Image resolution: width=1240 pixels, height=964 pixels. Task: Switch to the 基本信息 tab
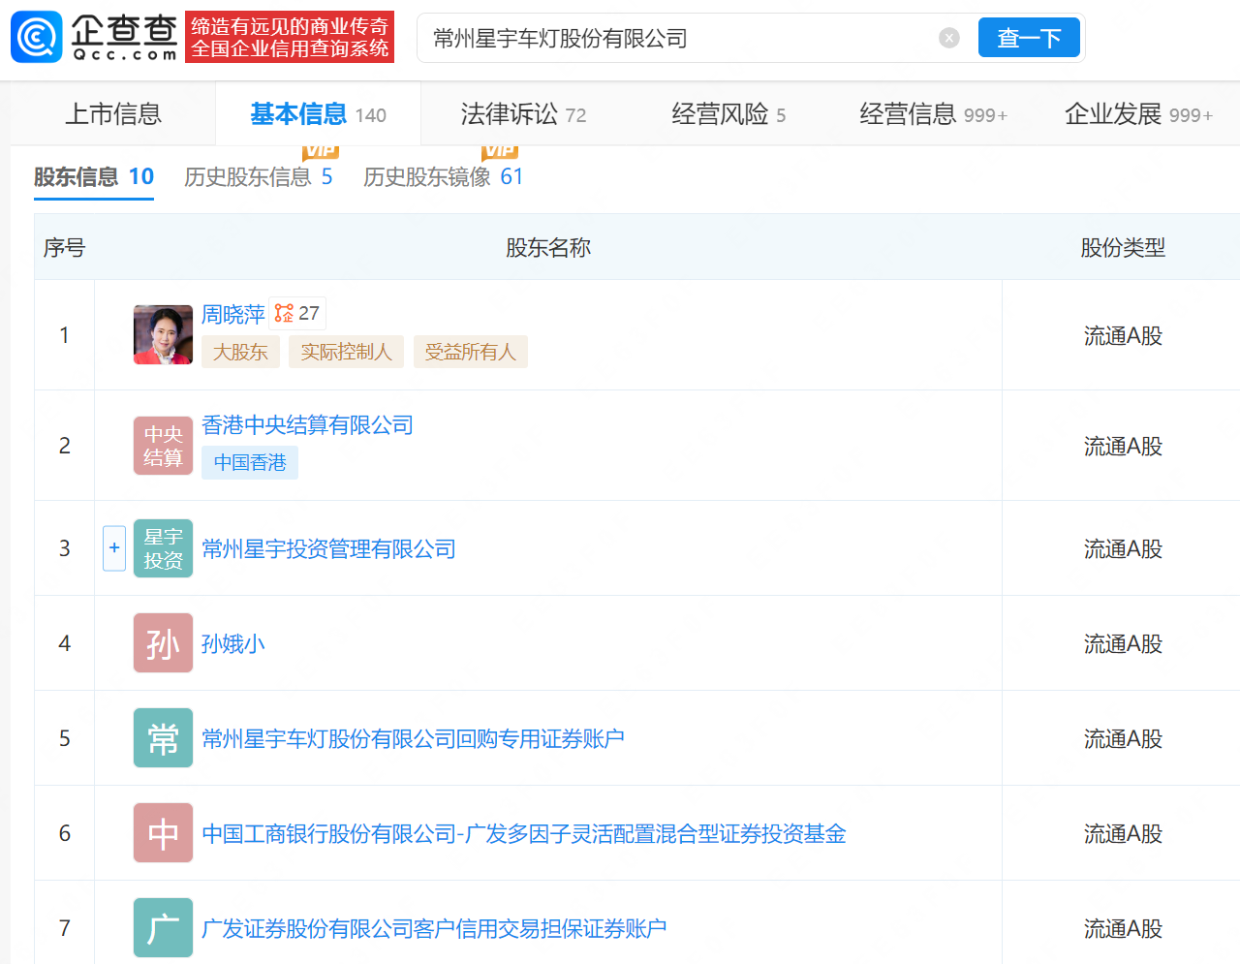click(x=318, y=114)
